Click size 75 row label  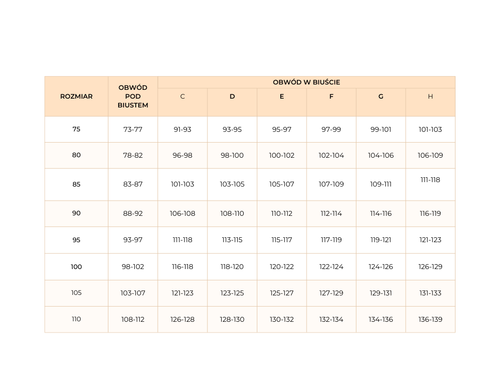click(x=76, y=129)
